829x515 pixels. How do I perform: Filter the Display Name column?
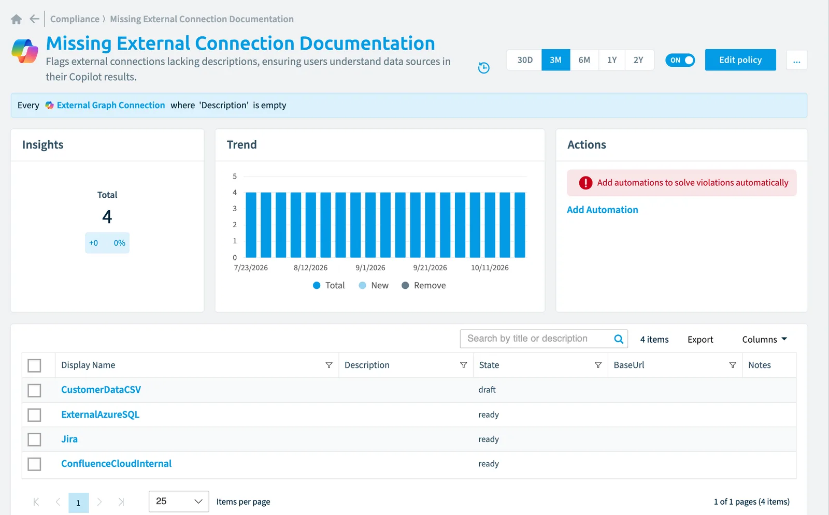pyautogui.click(x=328, y=365)
